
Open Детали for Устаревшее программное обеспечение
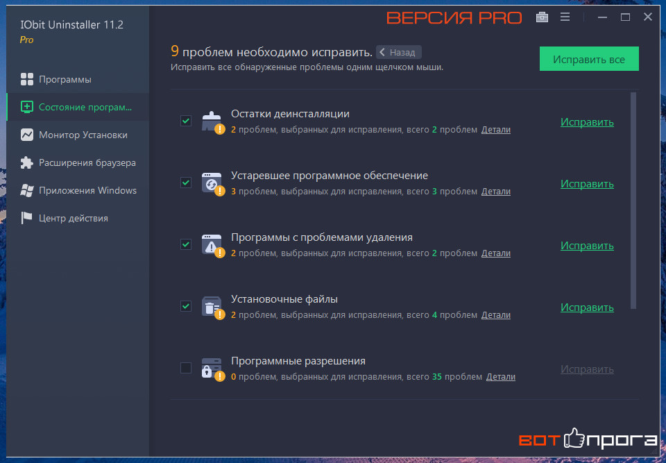(x=495, y=192)
